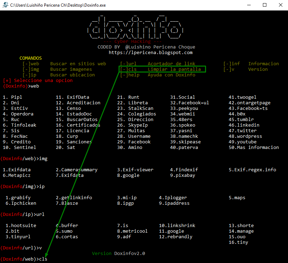Click the Doxinfo application icon in the title bar
This screenshot has height=263, width=288.
click(x=4, y=5)
